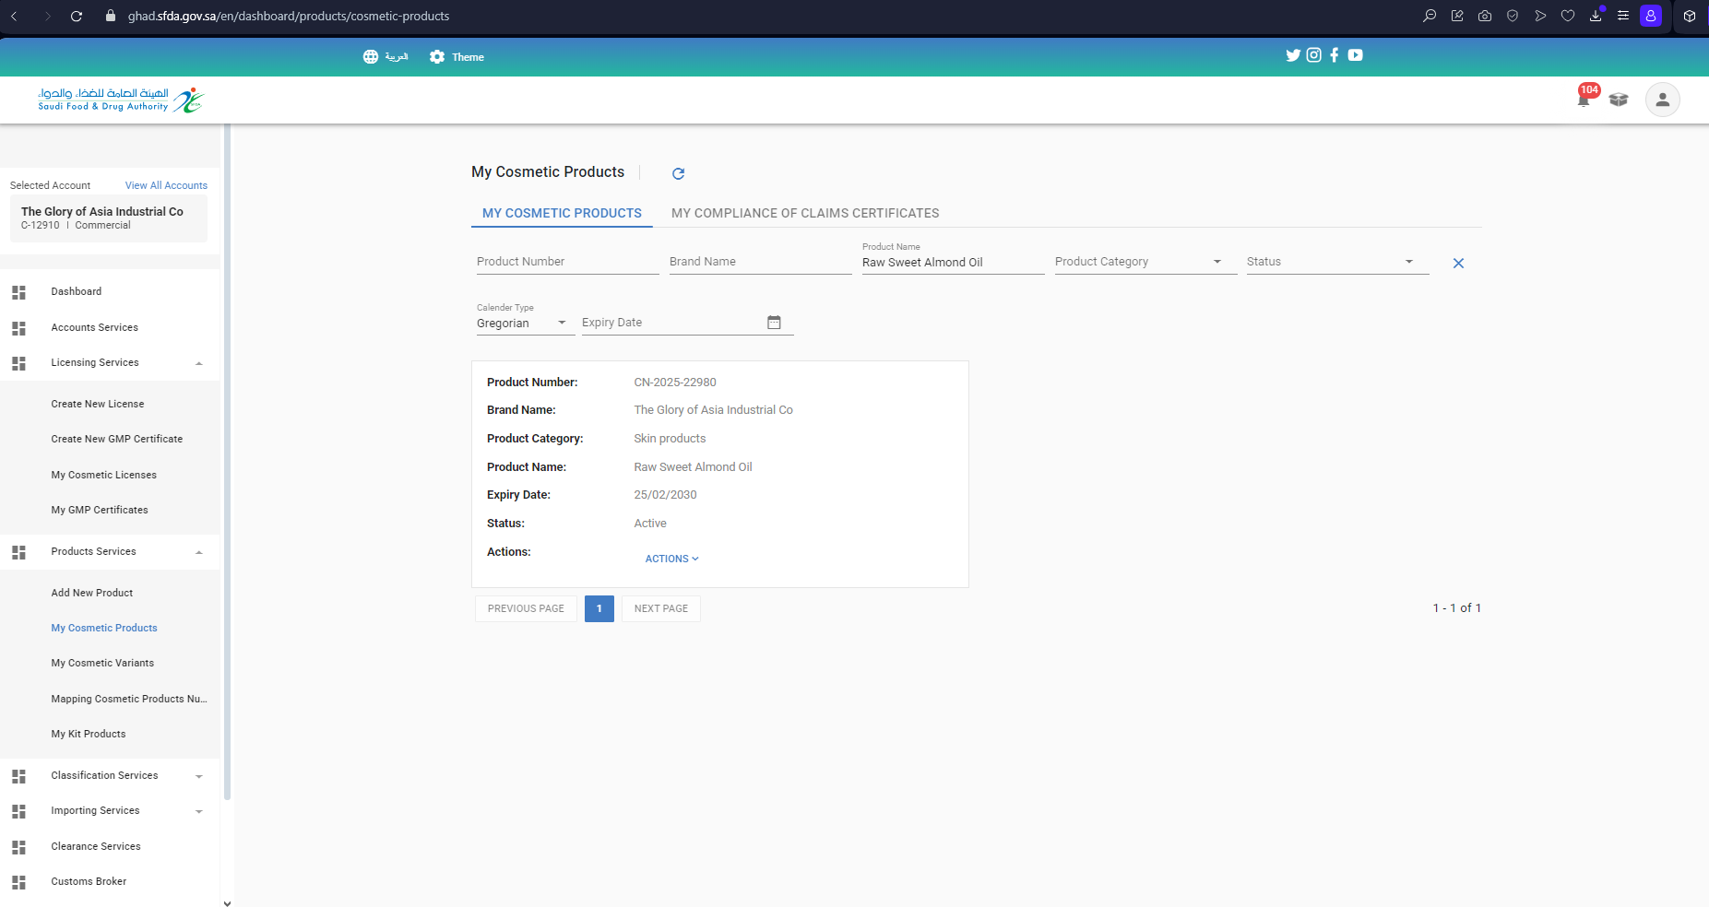Image resolution: width=1709 pixels, height=907 pixels.
Task: Collapse the Products Services section
Action: pyautogui.click(x=110, y=552)
